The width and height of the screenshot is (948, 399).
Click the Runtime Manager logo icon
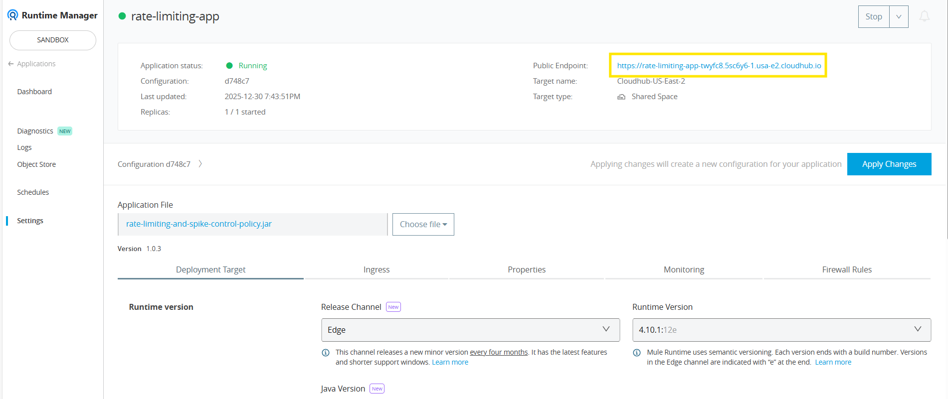13,15
